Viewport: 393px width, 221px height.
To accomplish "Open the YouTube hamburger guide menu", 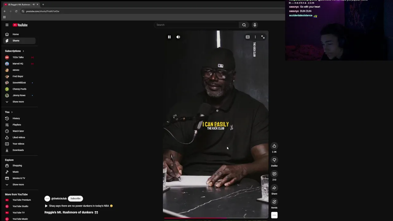I will (7, 25).
